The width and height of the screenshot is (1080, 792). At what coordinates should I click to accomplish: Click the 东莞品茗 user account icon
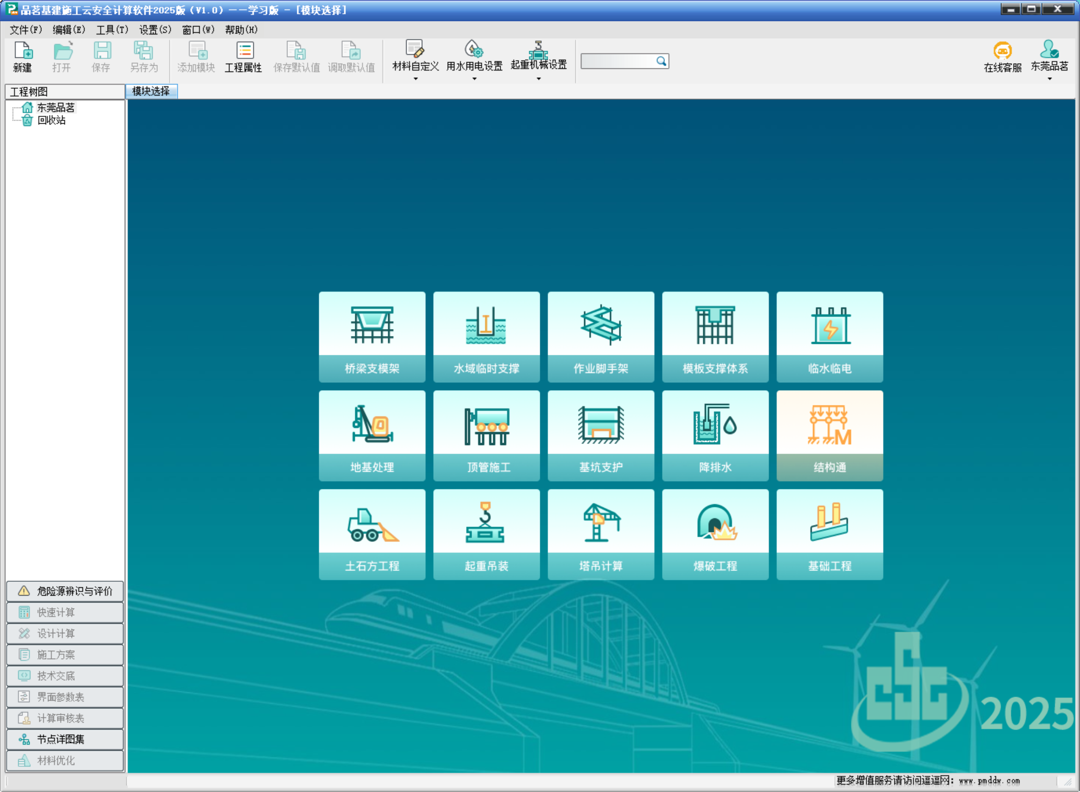pyautogui.click(x=1049, y=55)
